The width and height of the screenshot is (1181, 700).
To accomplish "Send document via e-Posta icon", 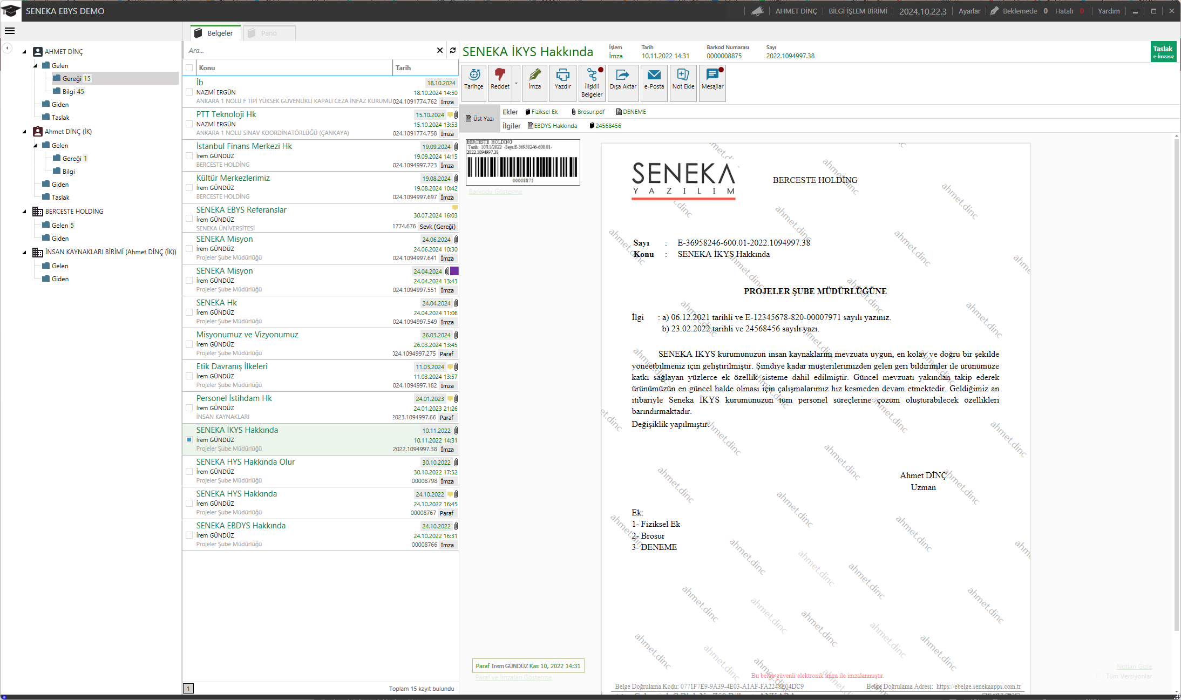I will click(654, 82).
